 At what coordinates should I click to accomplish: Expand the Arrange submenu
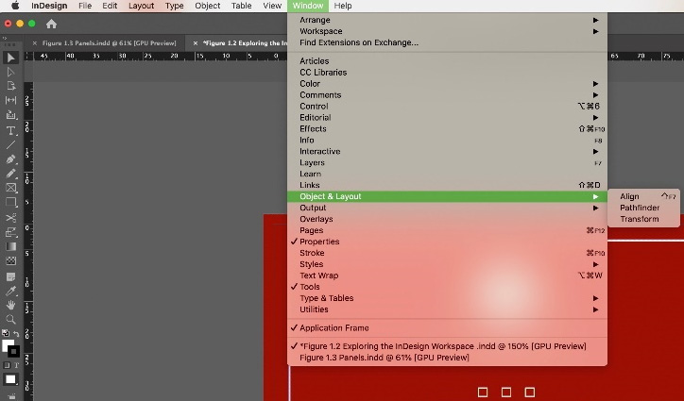click(447, 20)
